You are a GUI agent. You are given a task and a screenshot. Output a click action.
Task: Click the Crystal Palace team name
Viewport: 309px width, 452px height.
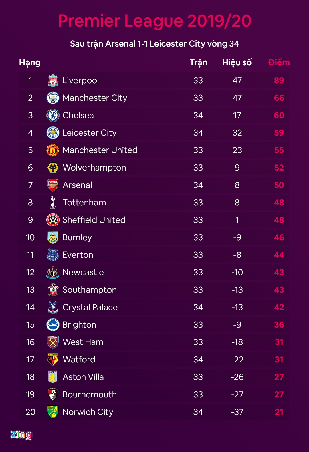tap(90, 307)
